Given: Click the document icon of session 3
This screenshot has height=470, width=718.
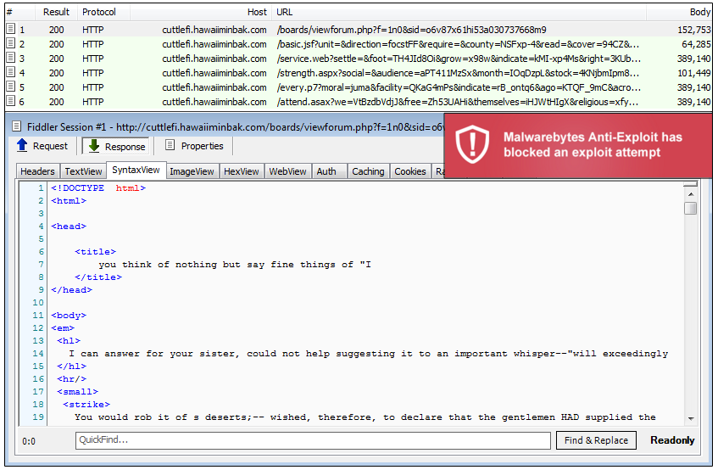Looking at the screenshot, I should coord(10,59).
